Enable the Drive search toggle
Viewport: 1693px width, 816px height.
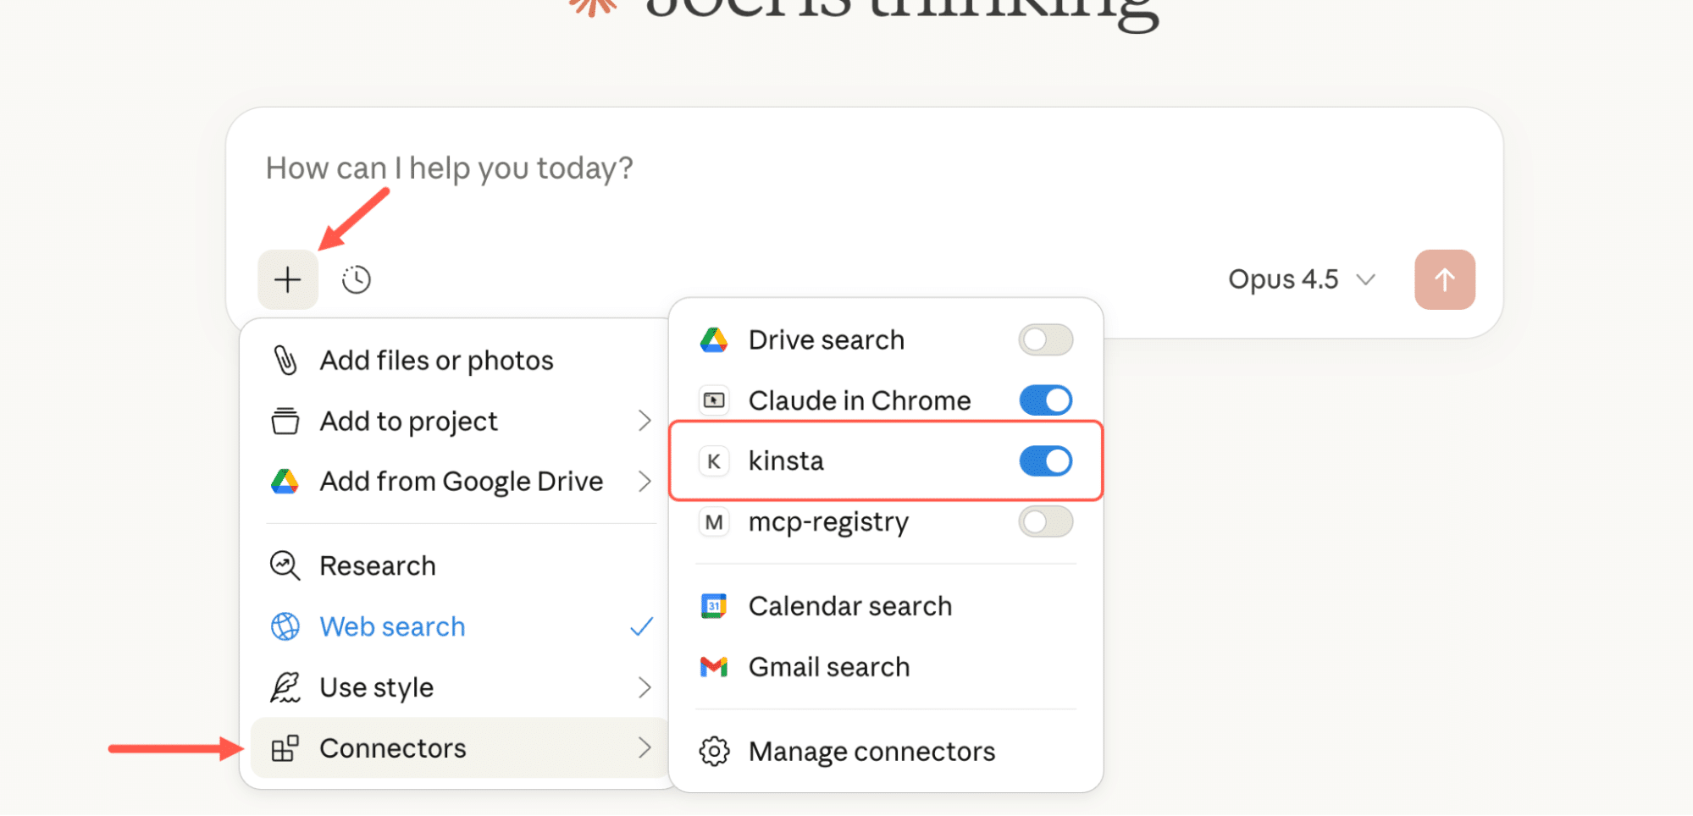1045,339
